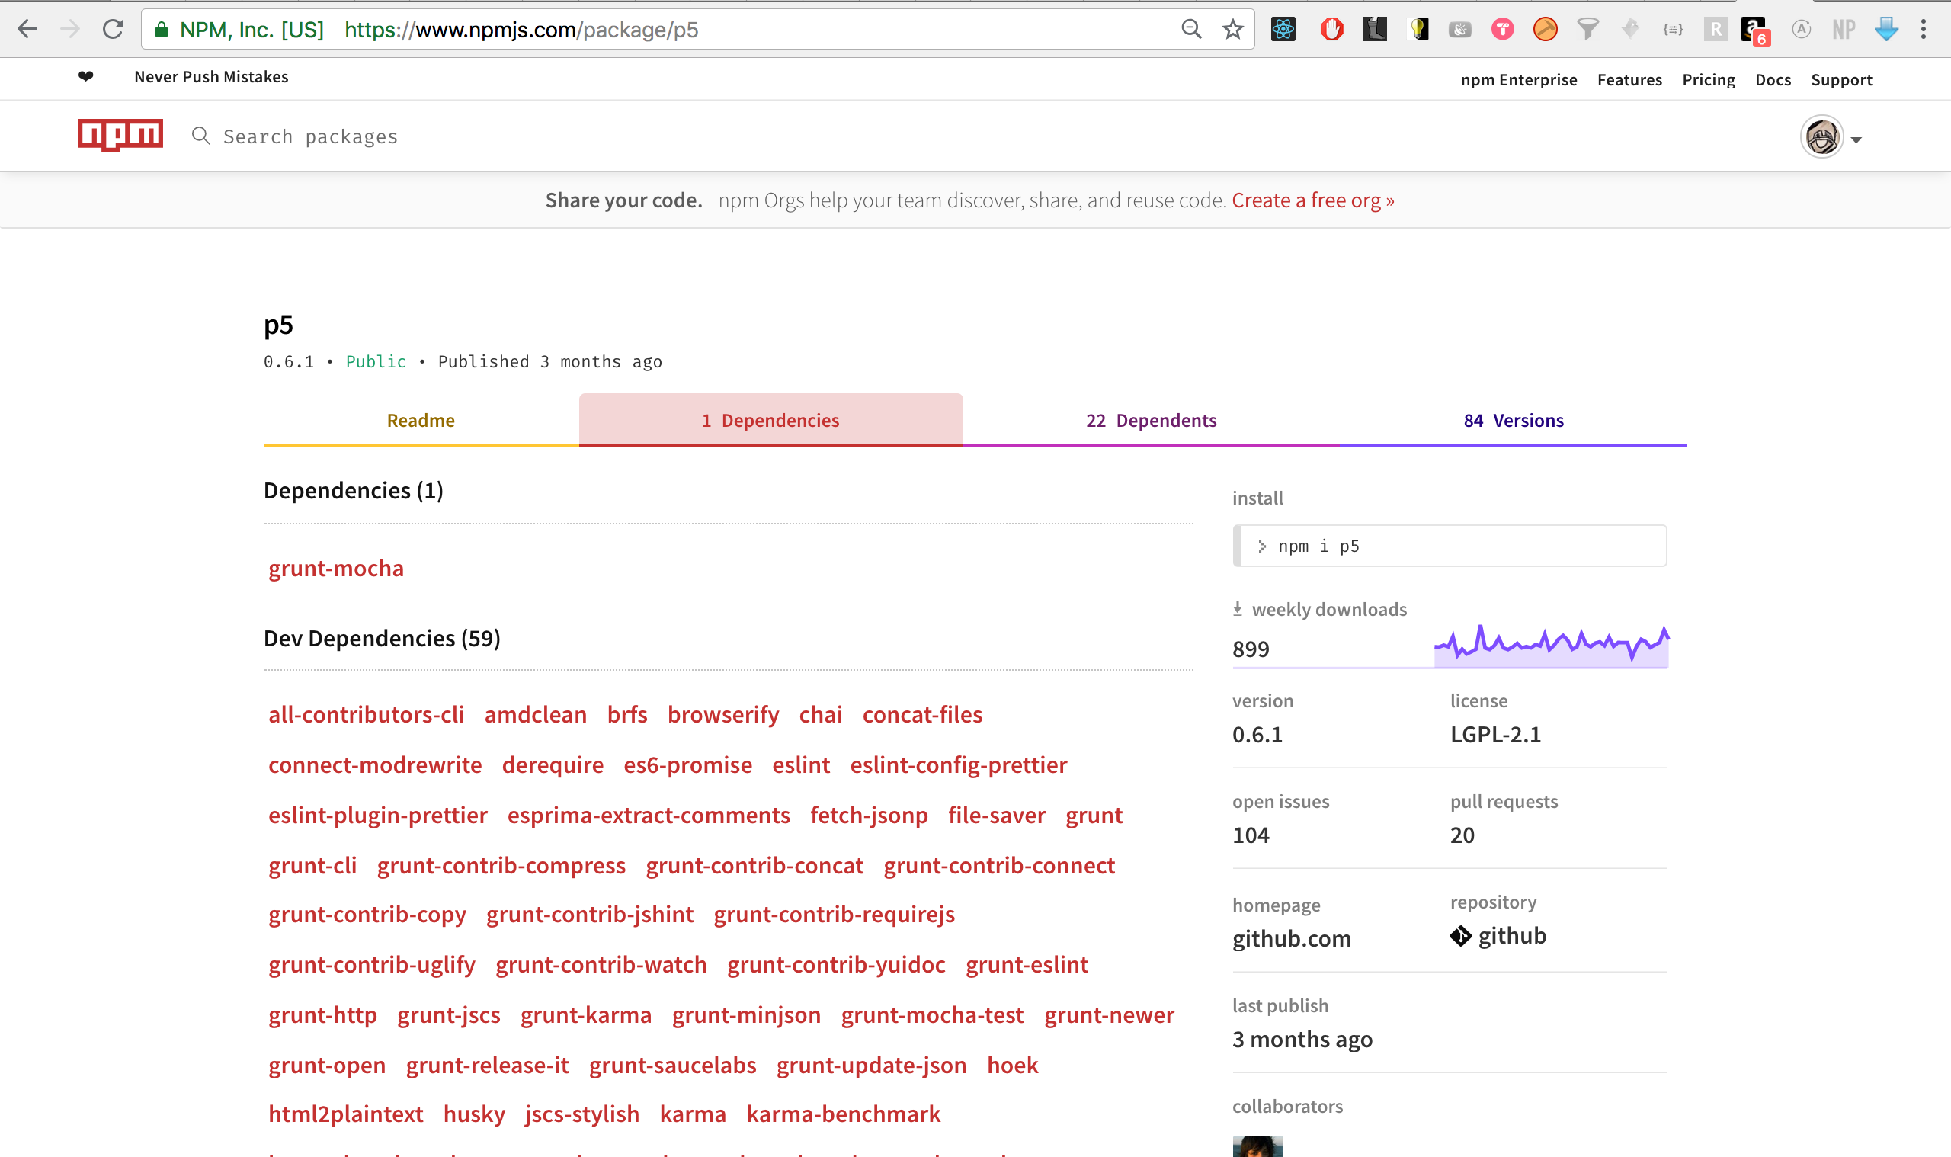
Task: Open the grunt-contrib-uglify link
Action: click(x=372, y=964)
